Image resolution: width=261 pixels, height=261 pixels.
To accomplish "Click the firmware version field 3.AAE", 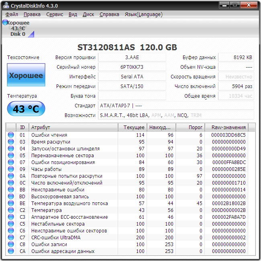I will [132, 58].
